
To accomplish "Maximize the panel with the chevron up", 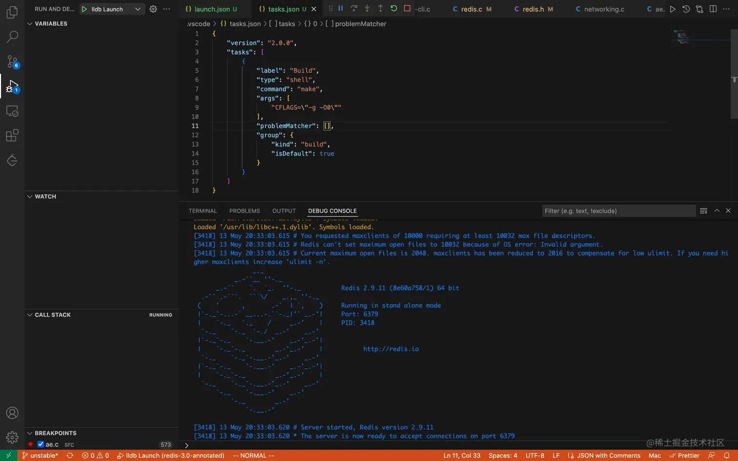I will (x=717, y=211).
